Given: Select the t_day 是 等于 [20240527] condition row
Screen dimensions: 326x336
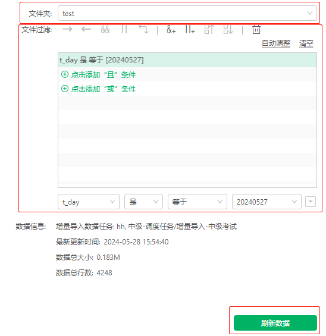Looking at the screenshot, I should point(187,60).
